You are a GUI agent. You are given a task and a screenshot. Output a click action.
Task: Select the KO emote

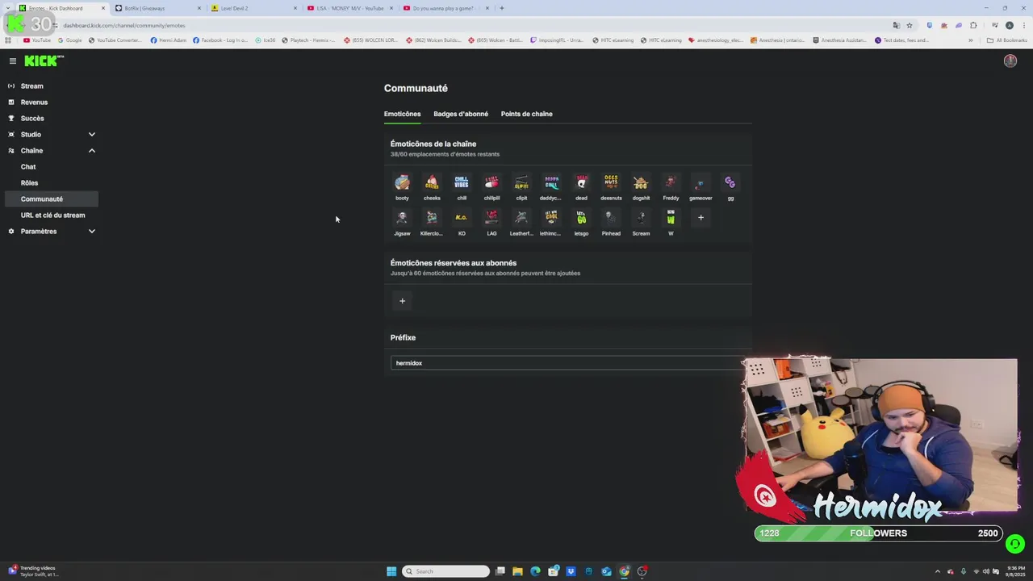coord(462,218)
